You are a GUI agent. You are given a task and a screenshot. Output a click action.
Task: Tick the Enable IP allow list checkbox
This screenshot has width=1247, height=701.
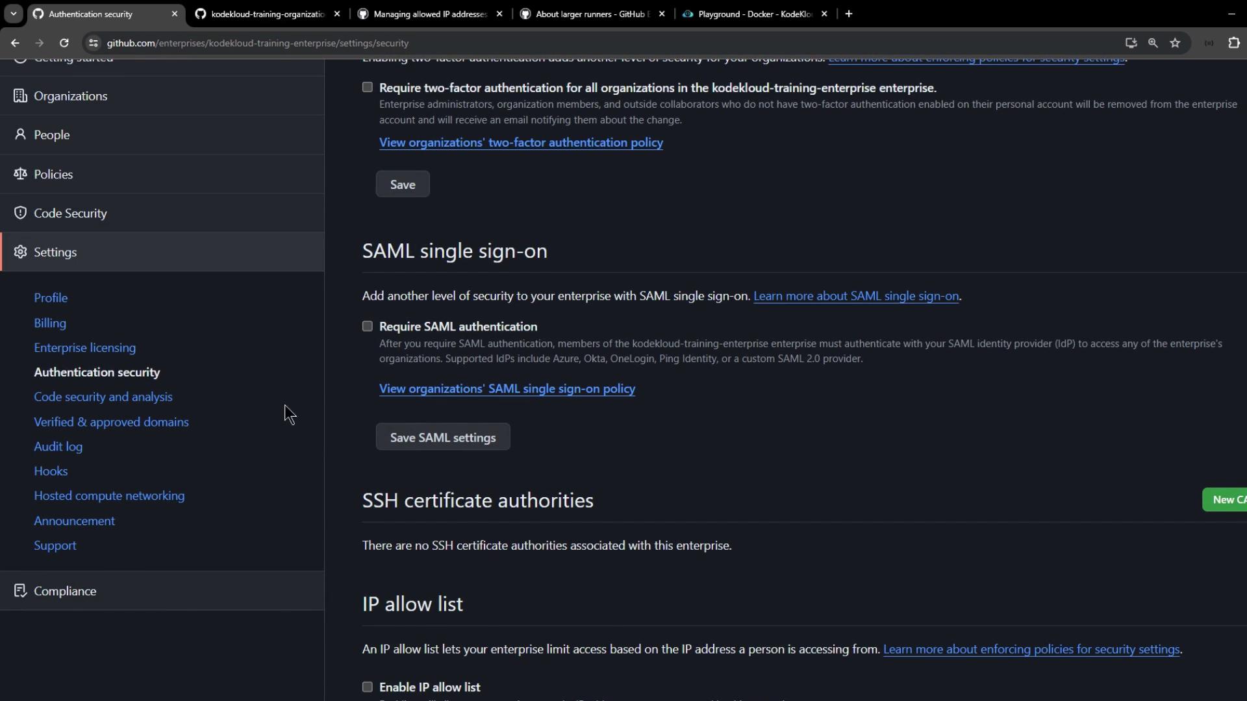(368, 687)
